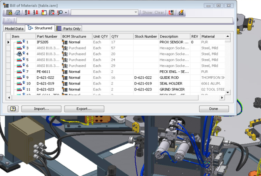The height and width of the screenshot is (176, 261).
Task: Click the vertical scrollbar up arrow
Action: click(x=228, y=36)
